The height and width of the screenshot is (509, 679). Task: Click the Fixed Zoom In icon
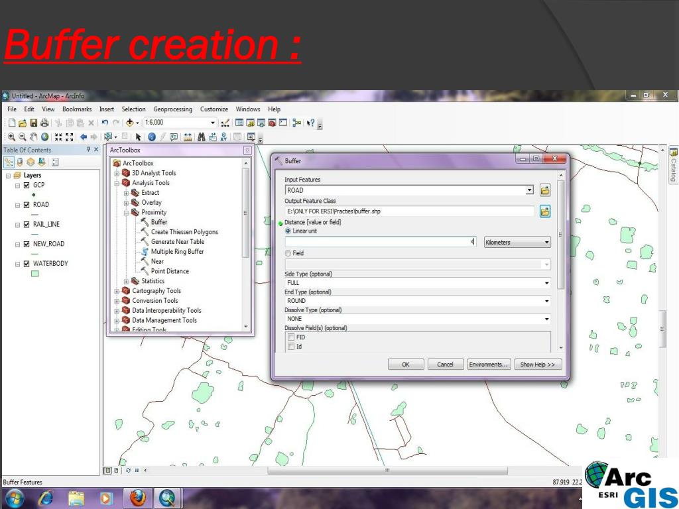pos(58,137)
